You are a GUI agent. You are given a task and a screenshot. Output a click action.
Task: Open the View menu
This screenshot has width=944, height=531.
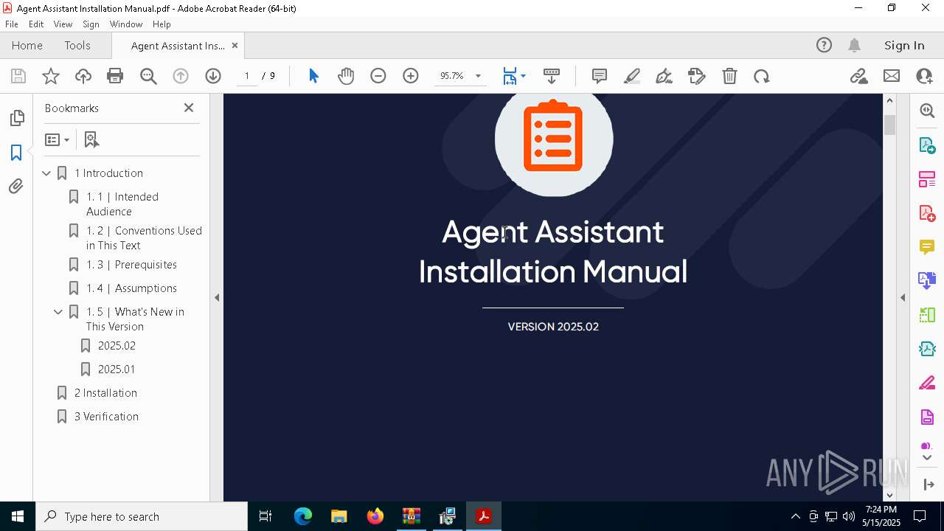pos(63,24)
